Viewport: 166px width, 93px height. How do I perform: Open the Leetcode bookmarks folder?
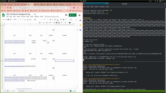[34, 11]
